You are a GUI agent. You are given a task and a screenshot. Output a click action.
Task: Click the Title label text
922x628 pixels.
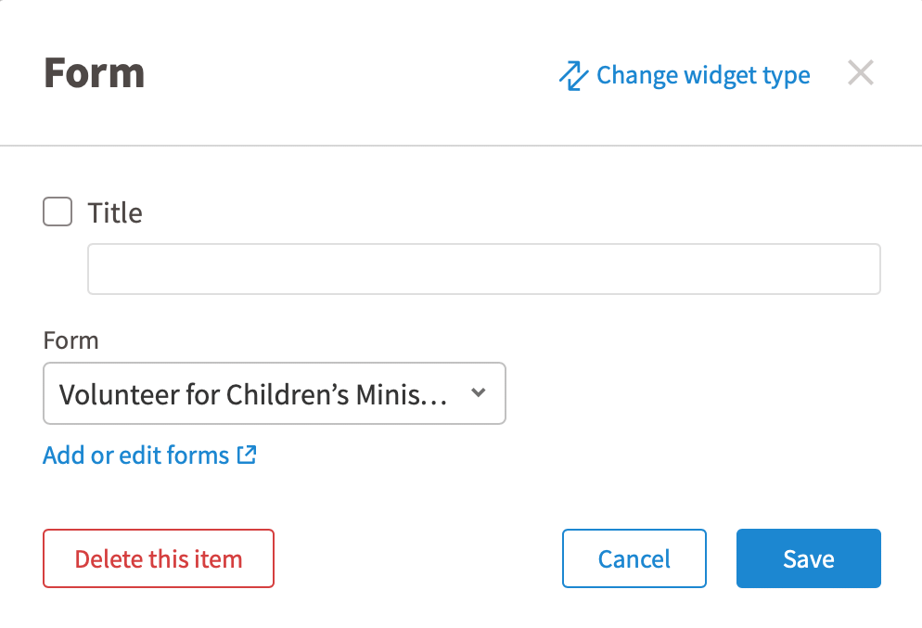[x=115, y=212]
